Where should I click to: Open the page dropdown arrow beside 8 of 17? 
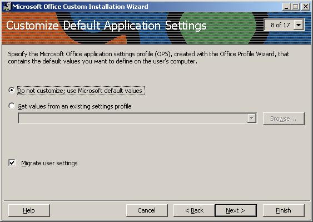299,25
